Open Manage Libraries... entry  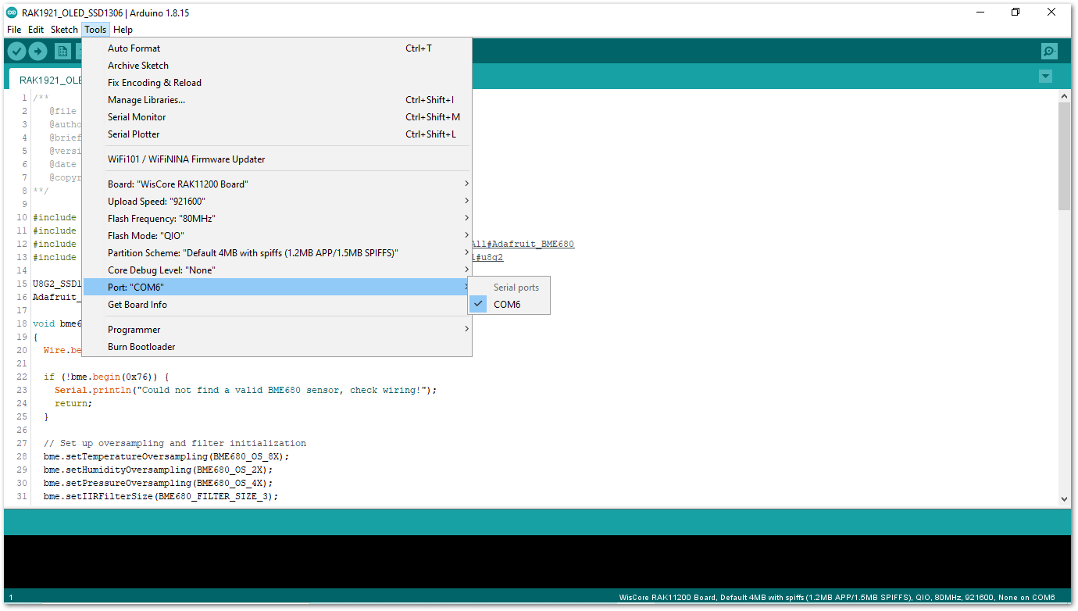[277, 100]
